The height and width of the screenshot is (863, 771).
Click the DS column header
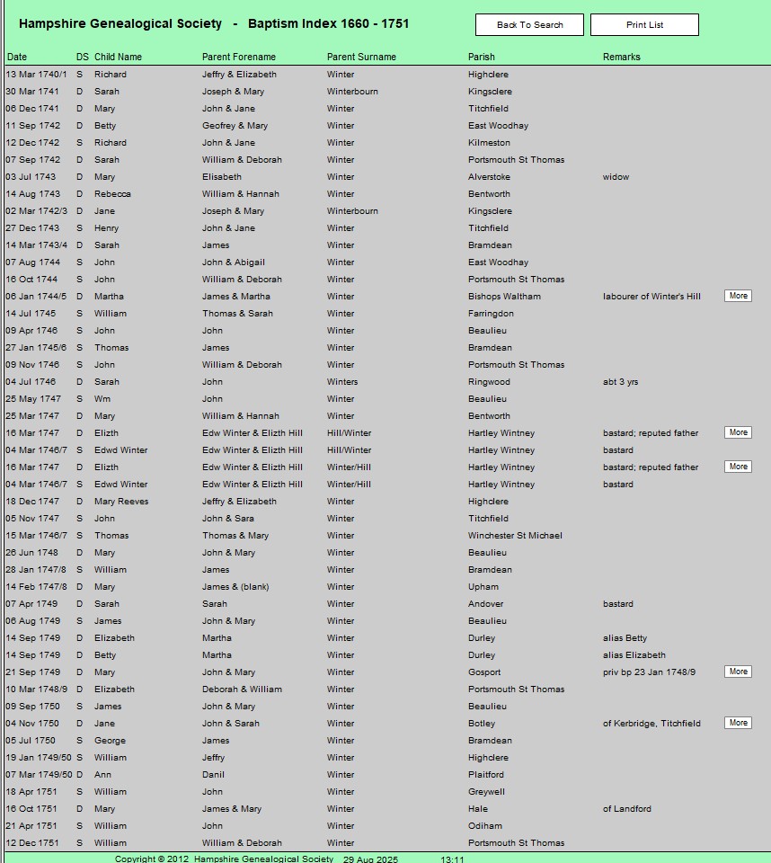(82, 57)
